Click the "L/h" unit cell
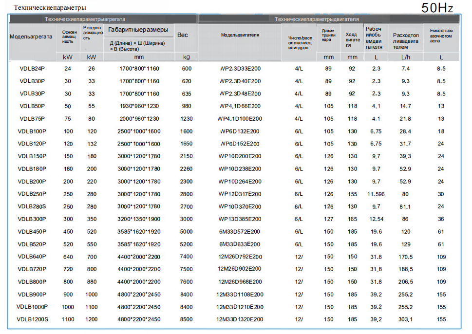The height and width of the screenshot is (334, 472). coord(405,57)
